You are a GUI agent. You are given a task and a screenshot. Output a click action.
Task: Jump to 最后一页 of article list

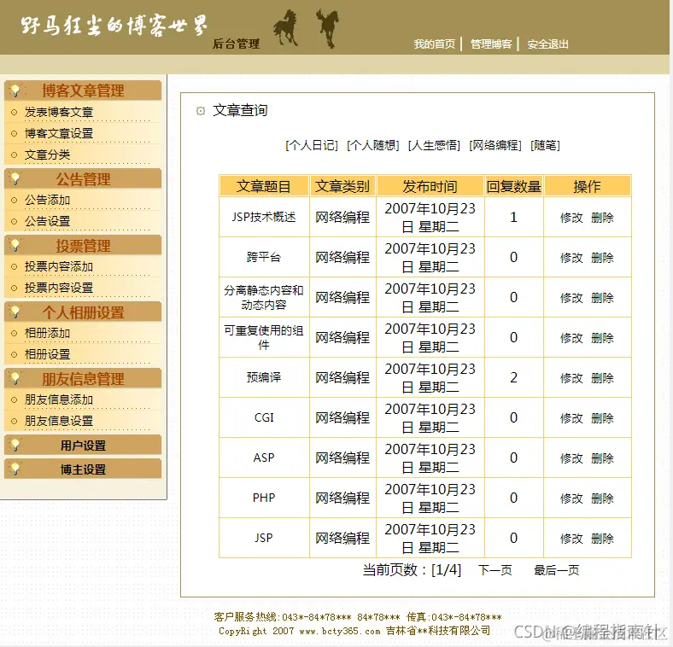point(556,570)
